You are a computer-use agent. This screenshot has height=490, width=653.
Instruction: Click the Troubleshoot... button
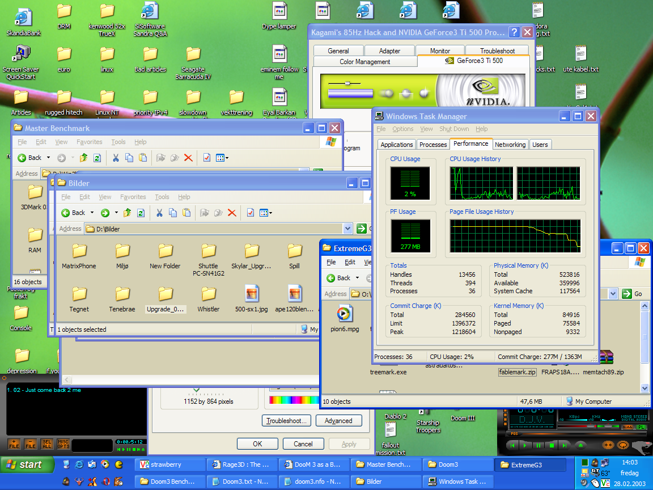(286, 421)
